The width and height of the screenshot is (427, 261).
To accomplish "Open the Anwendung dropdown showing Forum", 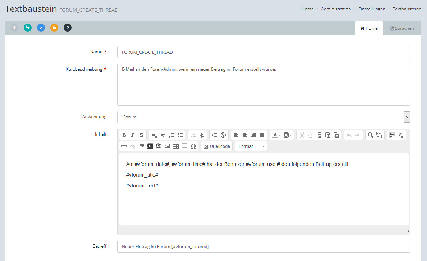I will [x=263, y=117].
